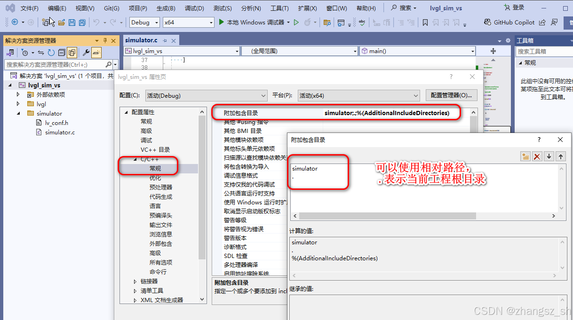Expand the XML 文档生成器 node
Image resolution: width=573 pixels, height=320 pixels.
coord(135,300)
